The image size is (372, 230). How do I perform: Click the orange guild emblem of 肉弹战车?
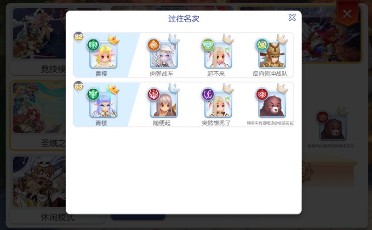(154, 45)
